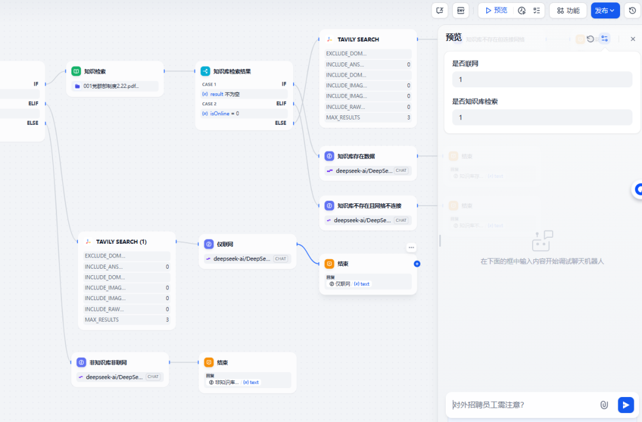The height and width of the screenshot is (422, 642).
Task: Close the 预览 panel
Action: (632, 39)
